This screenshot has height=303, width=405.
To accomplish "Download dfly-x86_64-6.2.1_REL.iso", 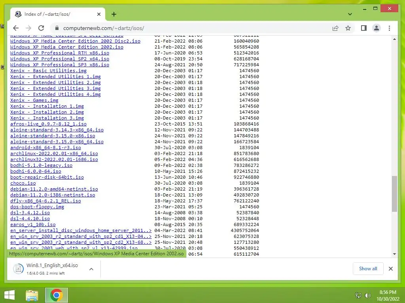I will 45,201.
